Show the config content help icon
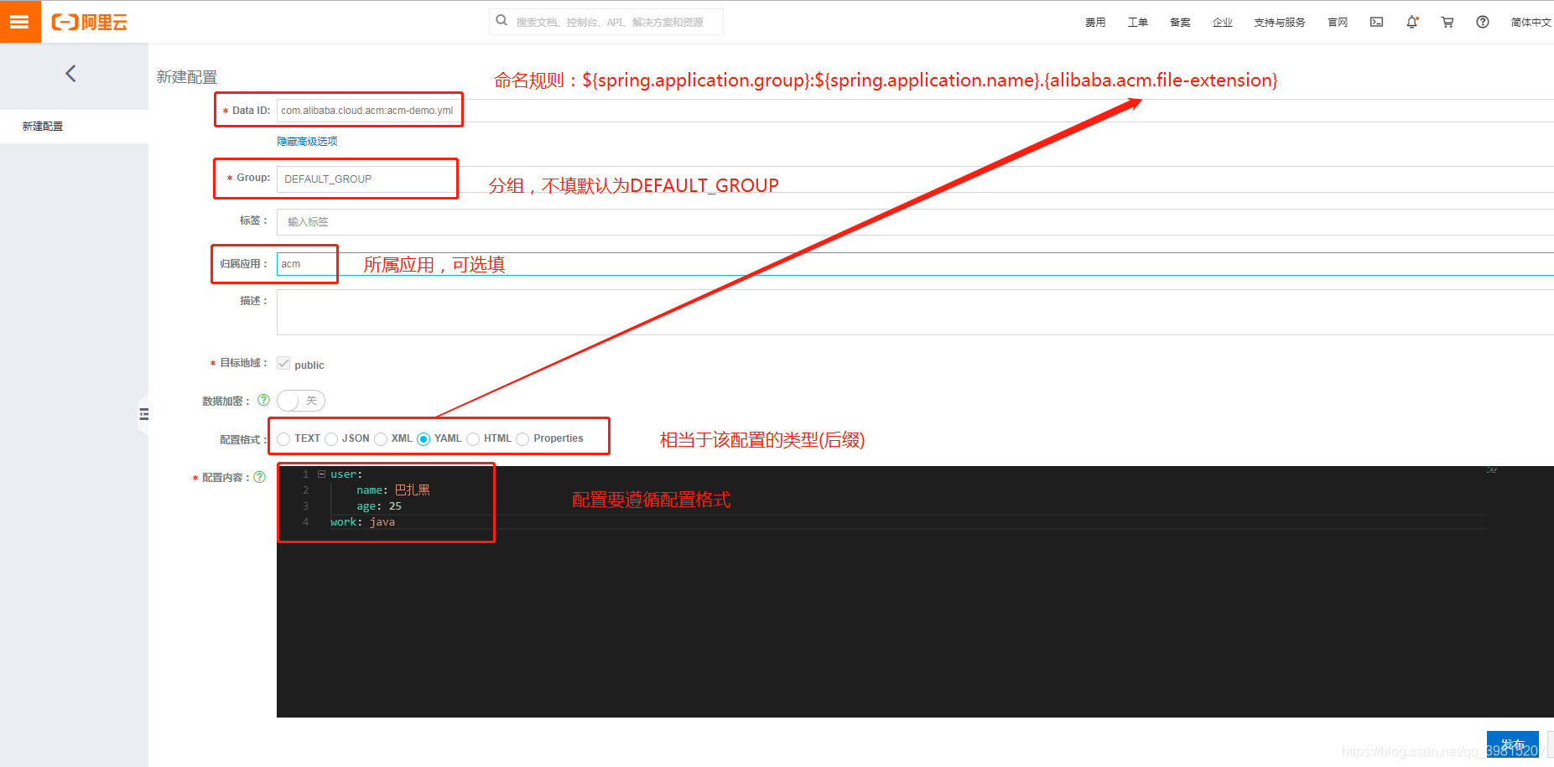 click(x=260, y=477)
